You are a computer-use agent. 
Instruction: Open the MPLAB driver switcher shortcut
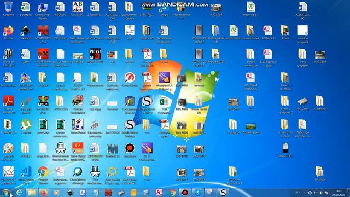coord(43,54)
